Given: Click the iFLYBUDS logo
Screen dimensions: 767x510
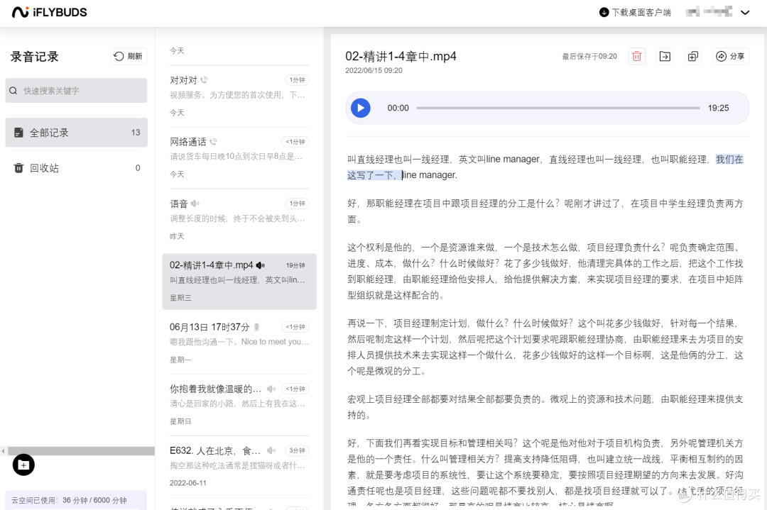Looking at the screenshot, I should 50,12.
